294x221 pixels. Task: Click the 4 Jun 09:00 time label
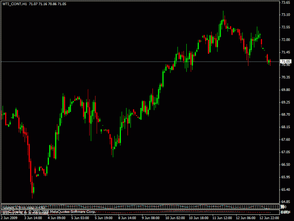pos(56,218)
